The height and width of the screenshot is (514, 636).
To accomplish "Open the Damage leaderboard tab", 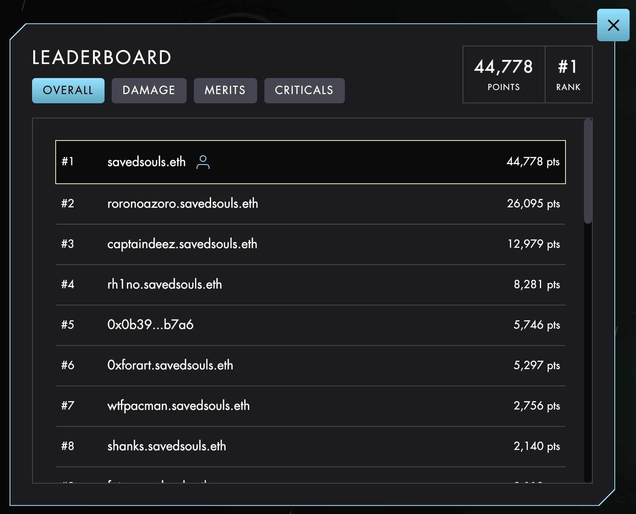I will coord(149,90).
